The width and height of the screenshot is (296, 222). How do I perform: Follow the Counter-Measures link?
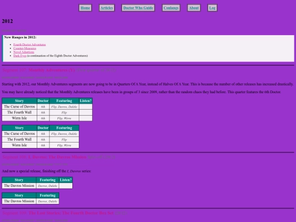[25, 48]
